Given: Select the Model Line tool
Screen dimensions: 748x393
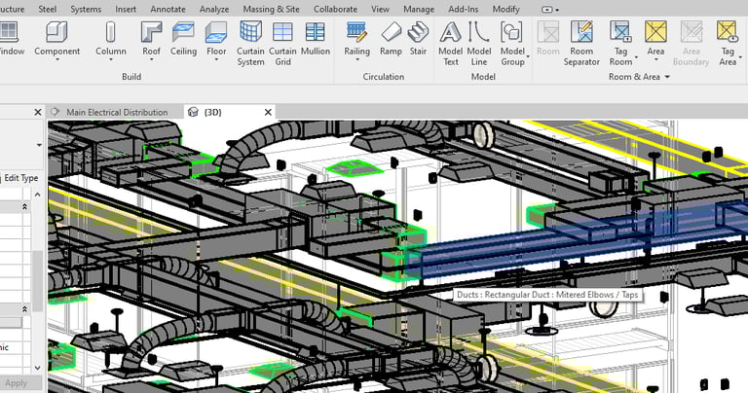Looking at the screenshot, I should point(479,44).
